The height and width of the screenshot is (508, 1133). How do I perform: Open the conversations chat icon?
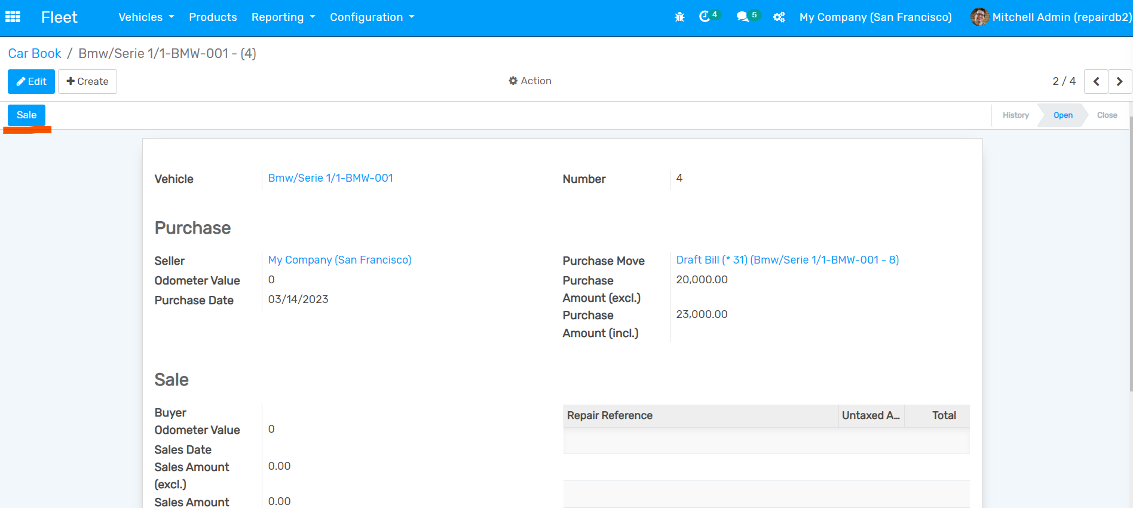tap(743, 17)
